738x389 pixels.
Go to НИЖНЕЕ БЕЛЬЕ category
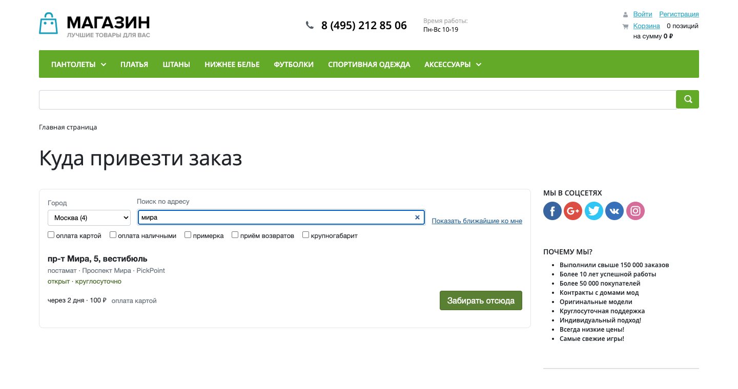click(x=232, y=64)
